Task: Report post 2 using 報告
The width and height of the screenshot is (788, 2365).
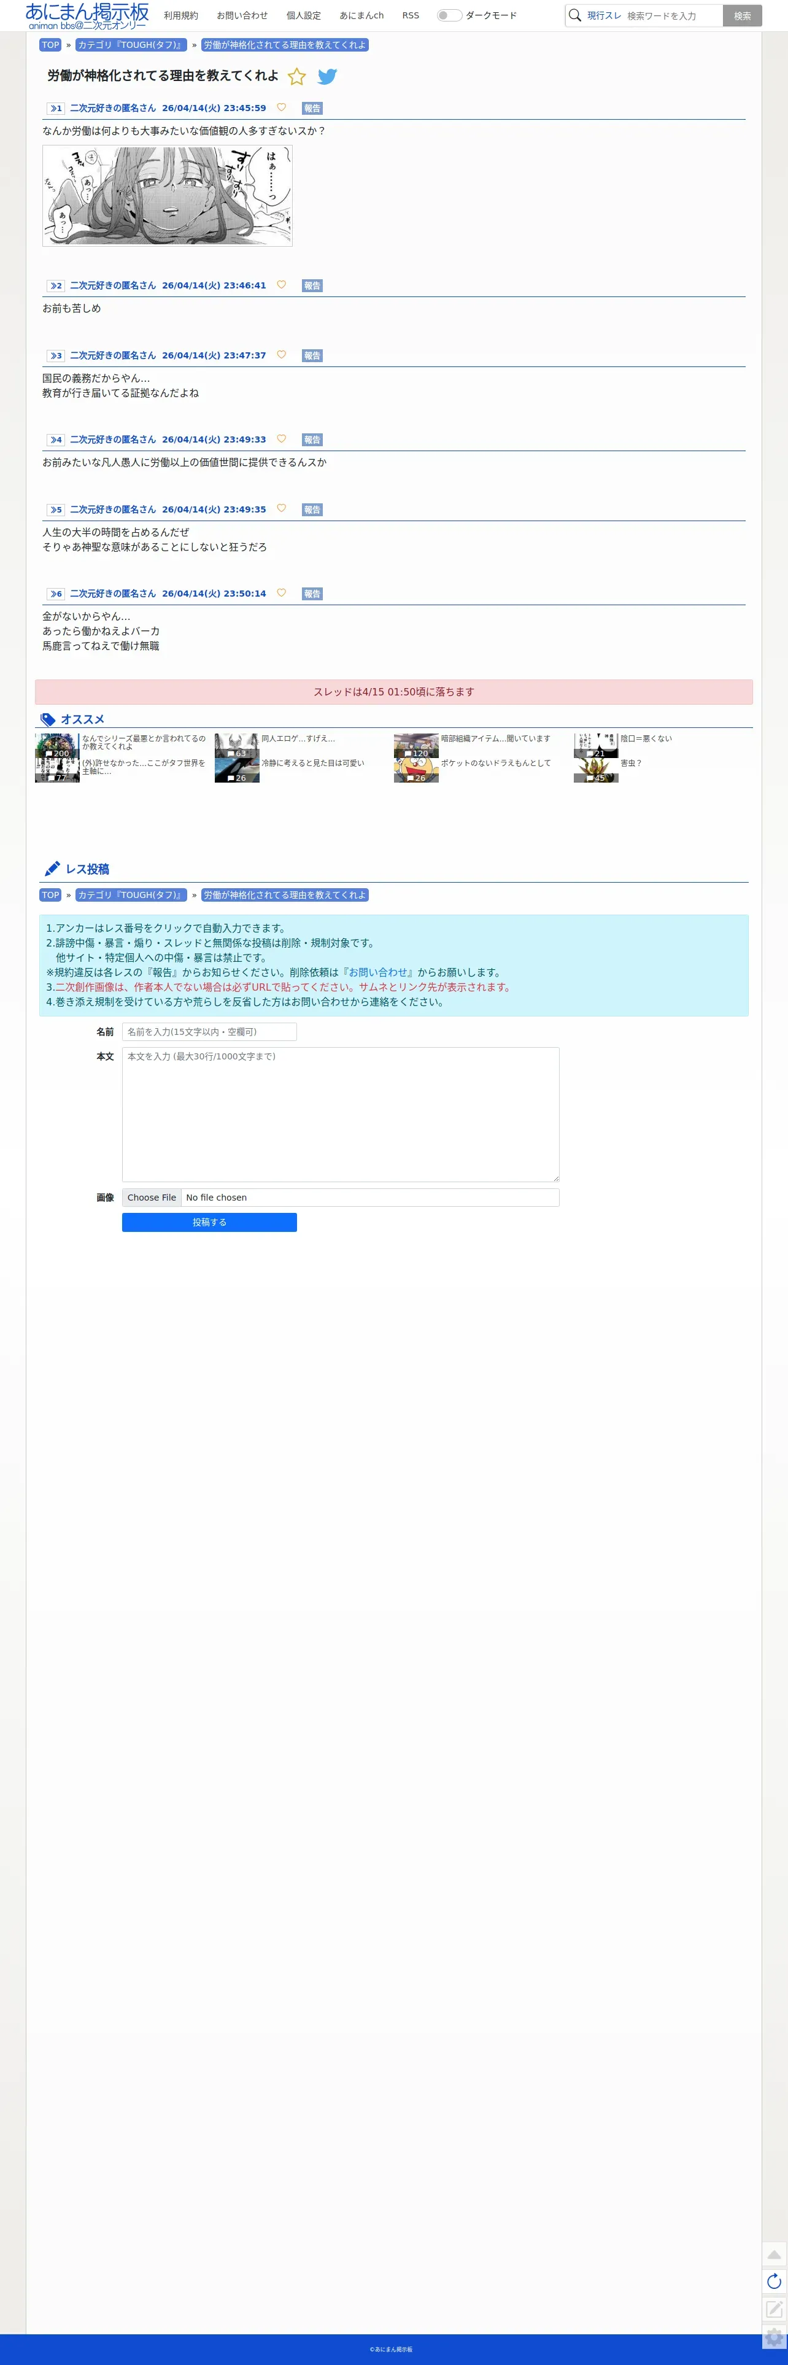Action: coord(312,285)
